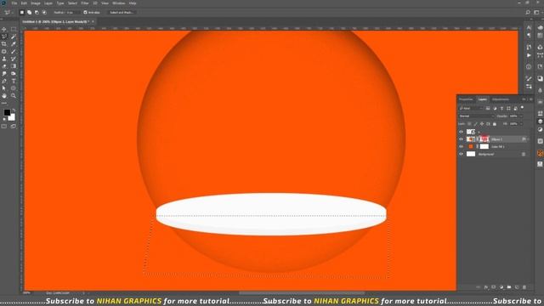The width and height of the screenshot is (544, 306).
Task: Open the Window menu
Action: (119, 3)
